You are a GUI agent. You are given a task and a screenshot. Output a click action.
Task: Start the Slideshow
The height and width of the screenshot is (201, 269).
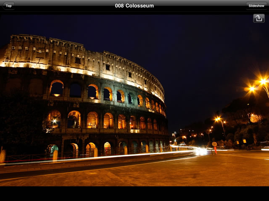pos(256,6)
